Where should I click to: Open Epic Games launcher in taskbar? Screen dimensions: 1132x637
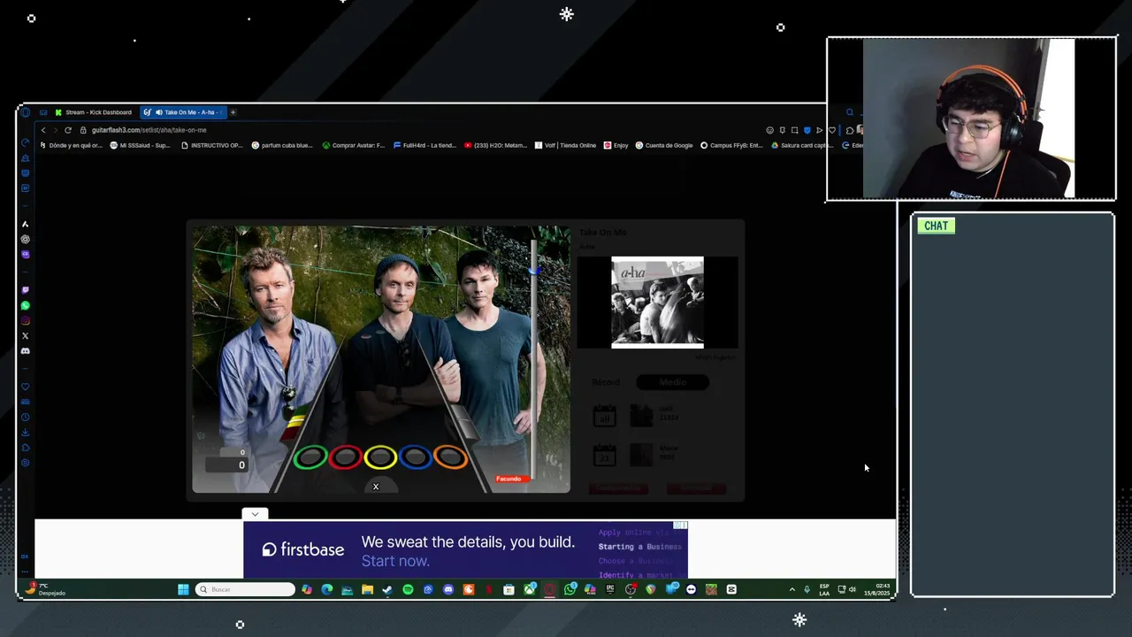click(x=610, y=589)
